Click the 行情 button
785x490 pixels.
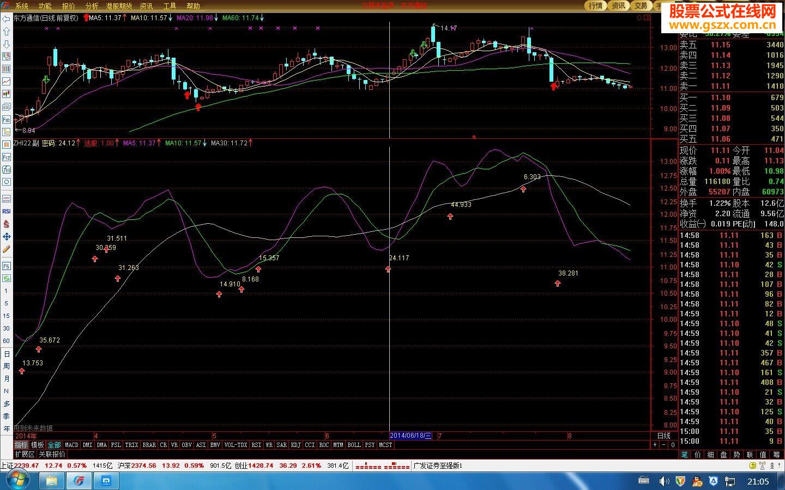click(596, 5)
